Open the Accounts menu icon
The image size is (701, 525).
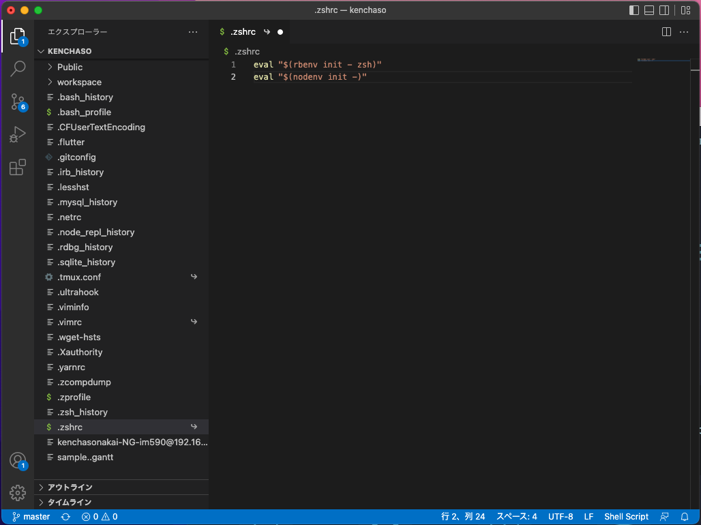(18, 460)
